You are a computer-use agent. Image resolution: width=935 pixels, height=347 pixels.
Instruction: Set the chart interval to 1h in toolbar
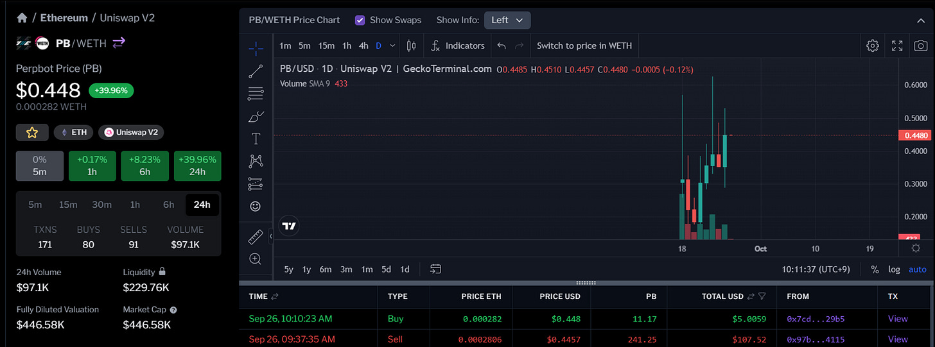coord(347,46)
